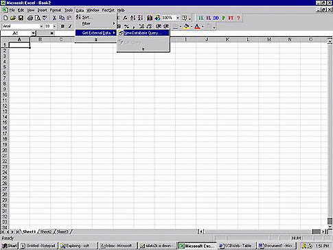Image resolution: width=333 pixels, height=250 pixels.
Task: Open the font name dropdown
Action: point(41,26)
